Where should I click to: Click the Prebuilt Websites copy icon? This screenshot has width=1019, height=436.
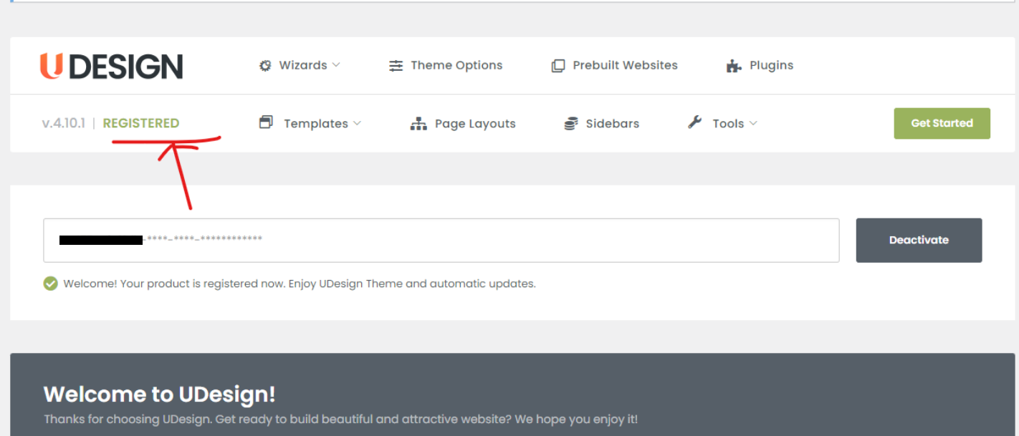coord(558,66)
